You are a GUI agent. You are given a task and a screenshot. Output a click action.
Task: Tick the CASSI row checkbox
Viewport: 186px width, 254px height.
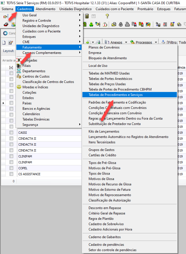pos(11,133)
